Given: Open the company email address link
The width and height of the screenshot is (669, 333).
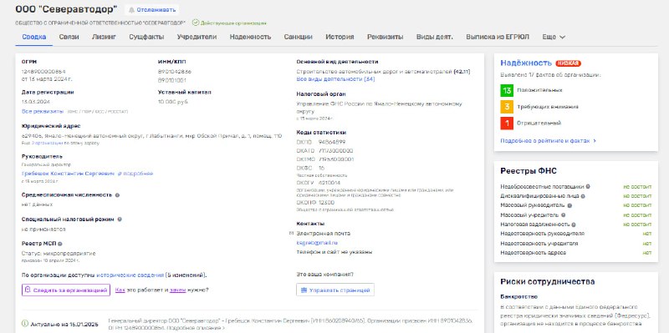Looking at the screenshot, I should [x=317, y=243].
